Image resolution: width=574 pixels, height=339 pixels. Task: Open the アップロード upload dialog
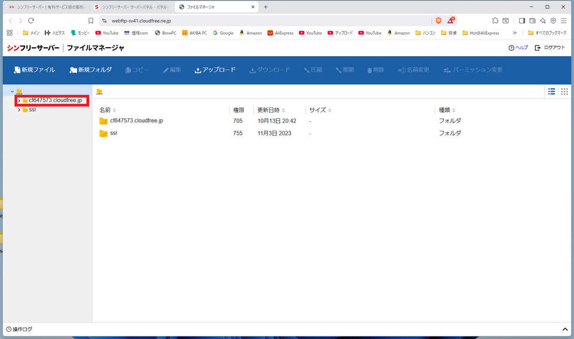[215, 70]
